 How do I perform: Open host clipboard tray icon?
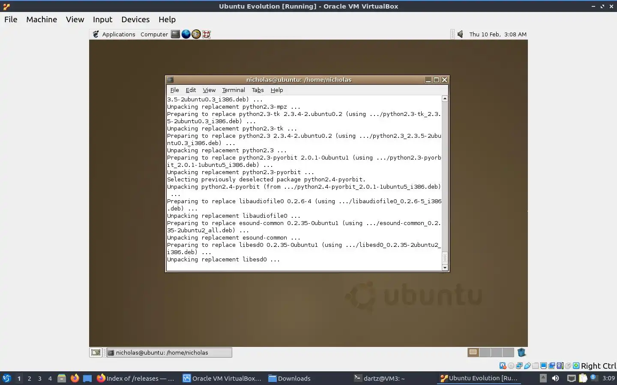point(583,378)
